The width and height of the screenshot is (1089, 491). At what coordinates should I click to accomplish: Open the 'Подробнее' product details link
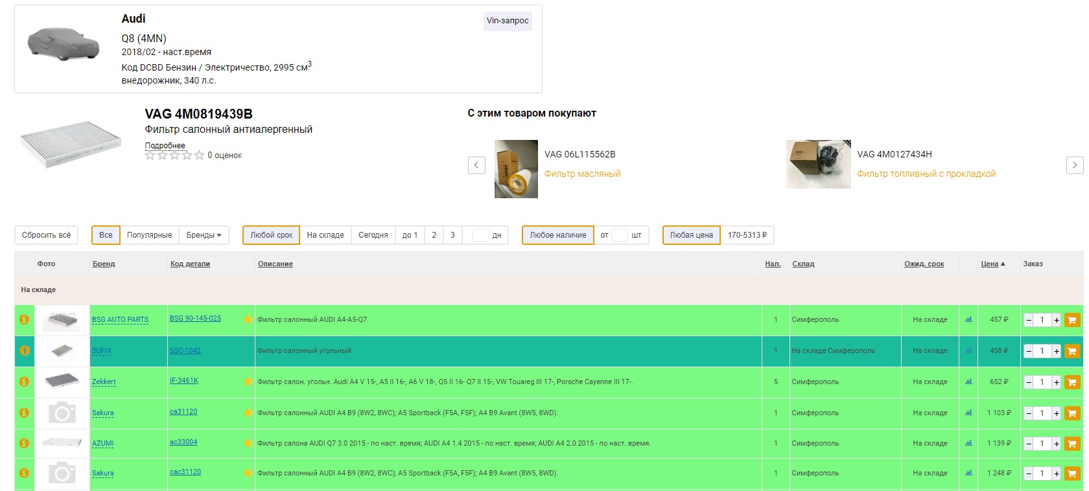tap(165, 146)
